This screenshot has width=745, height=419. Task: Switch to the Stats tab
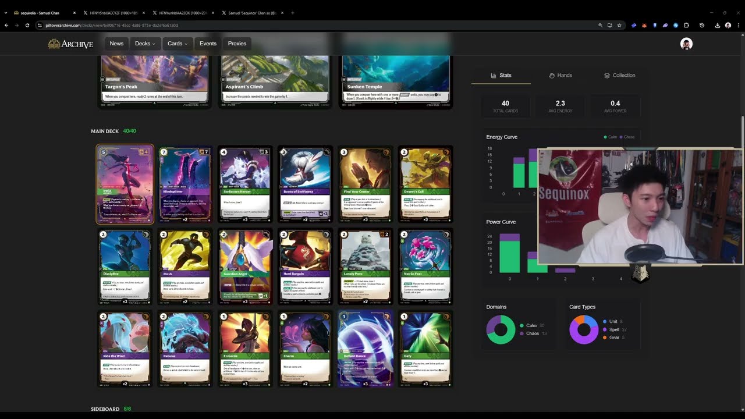pos(501,75)
